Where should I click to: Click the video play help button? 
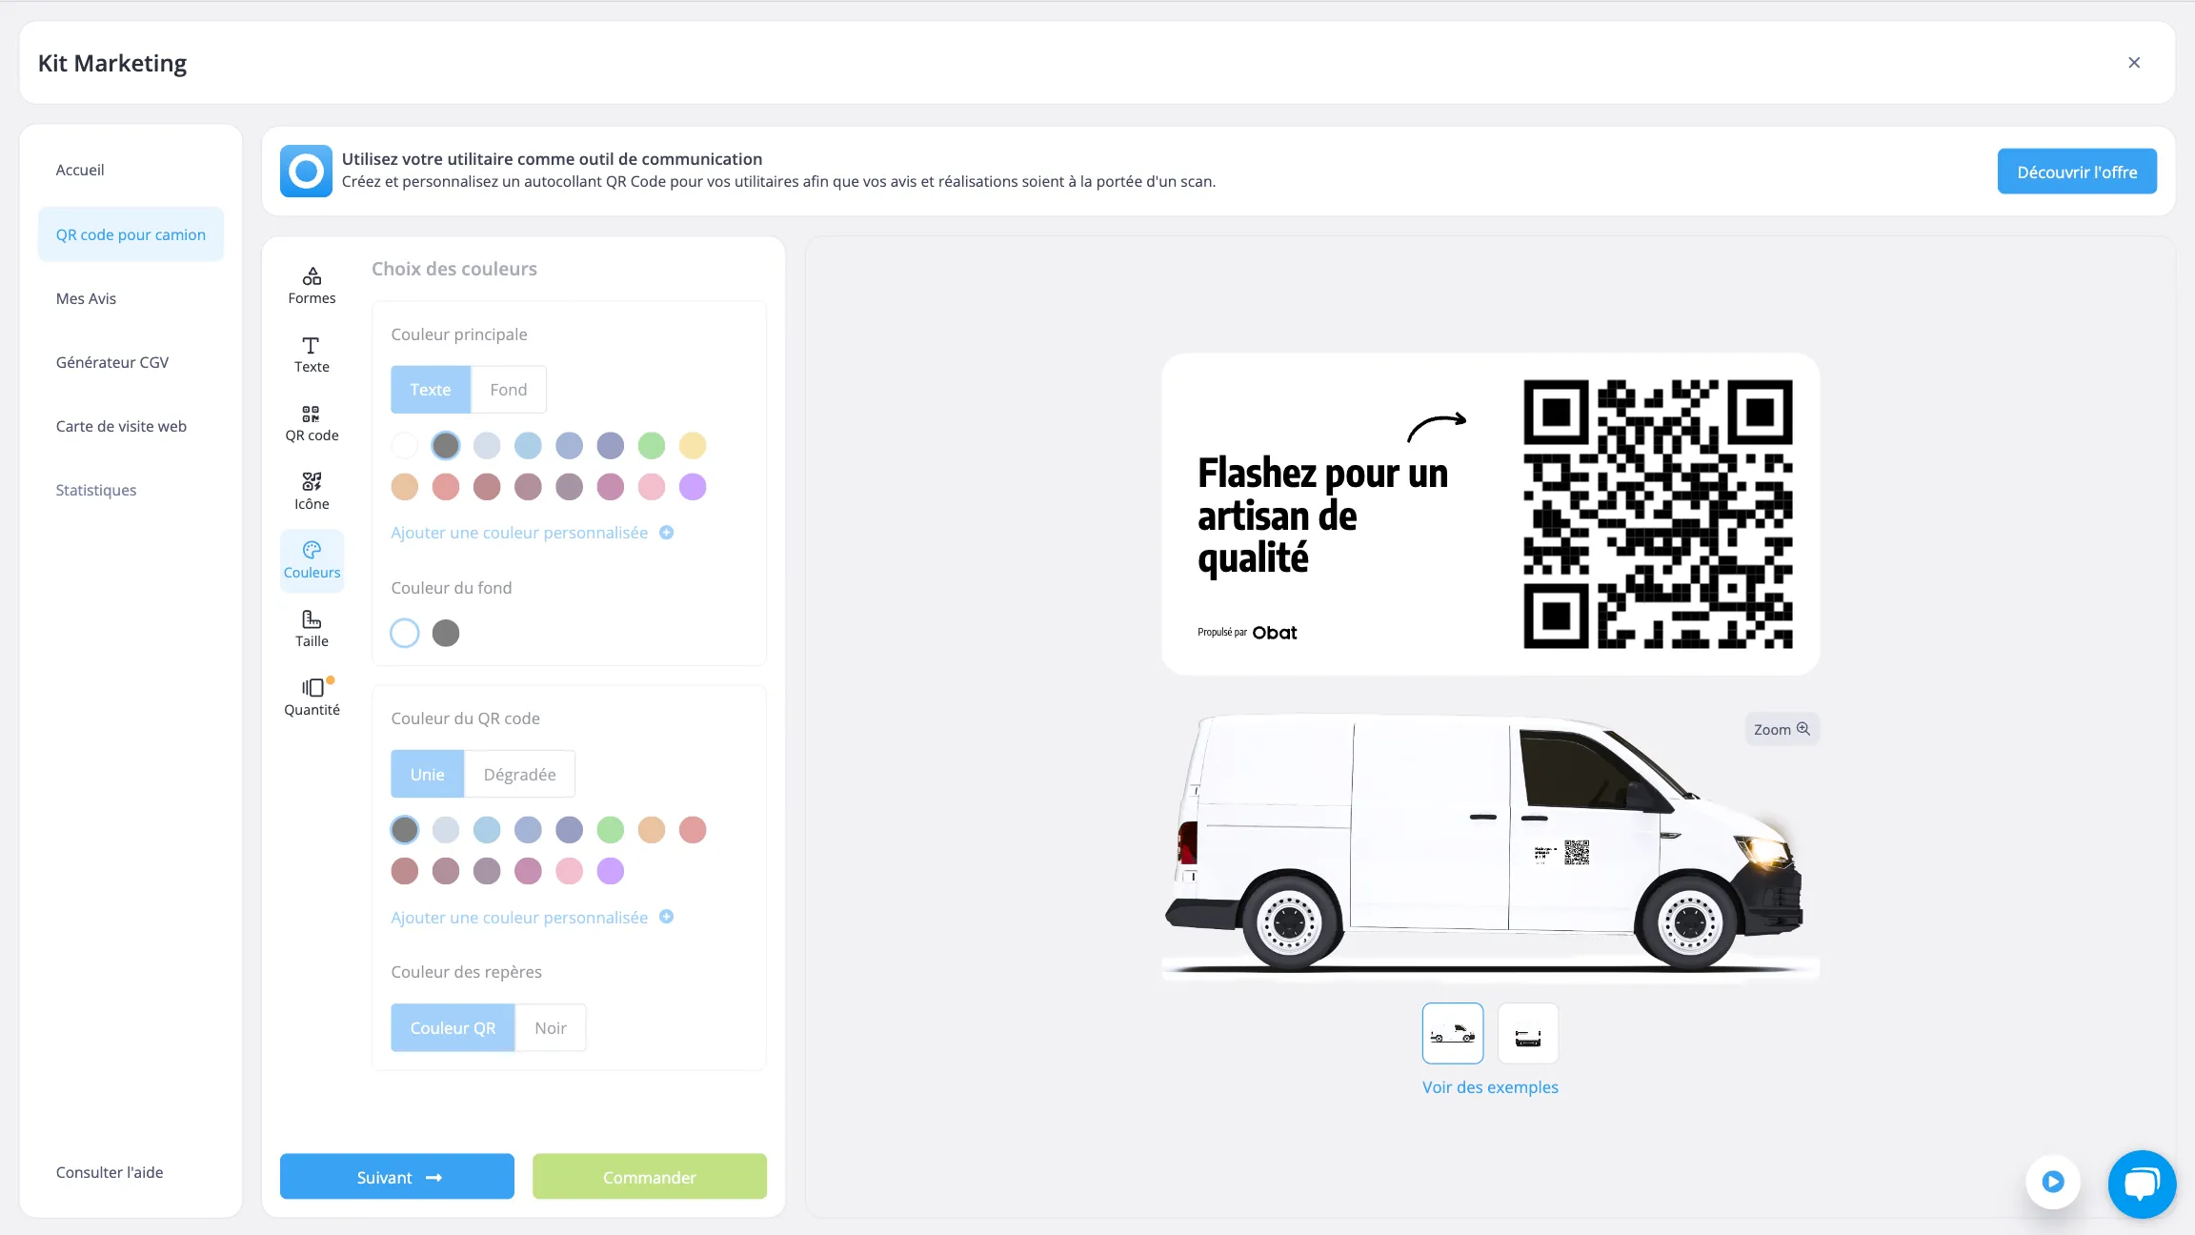(2053, 1182)
